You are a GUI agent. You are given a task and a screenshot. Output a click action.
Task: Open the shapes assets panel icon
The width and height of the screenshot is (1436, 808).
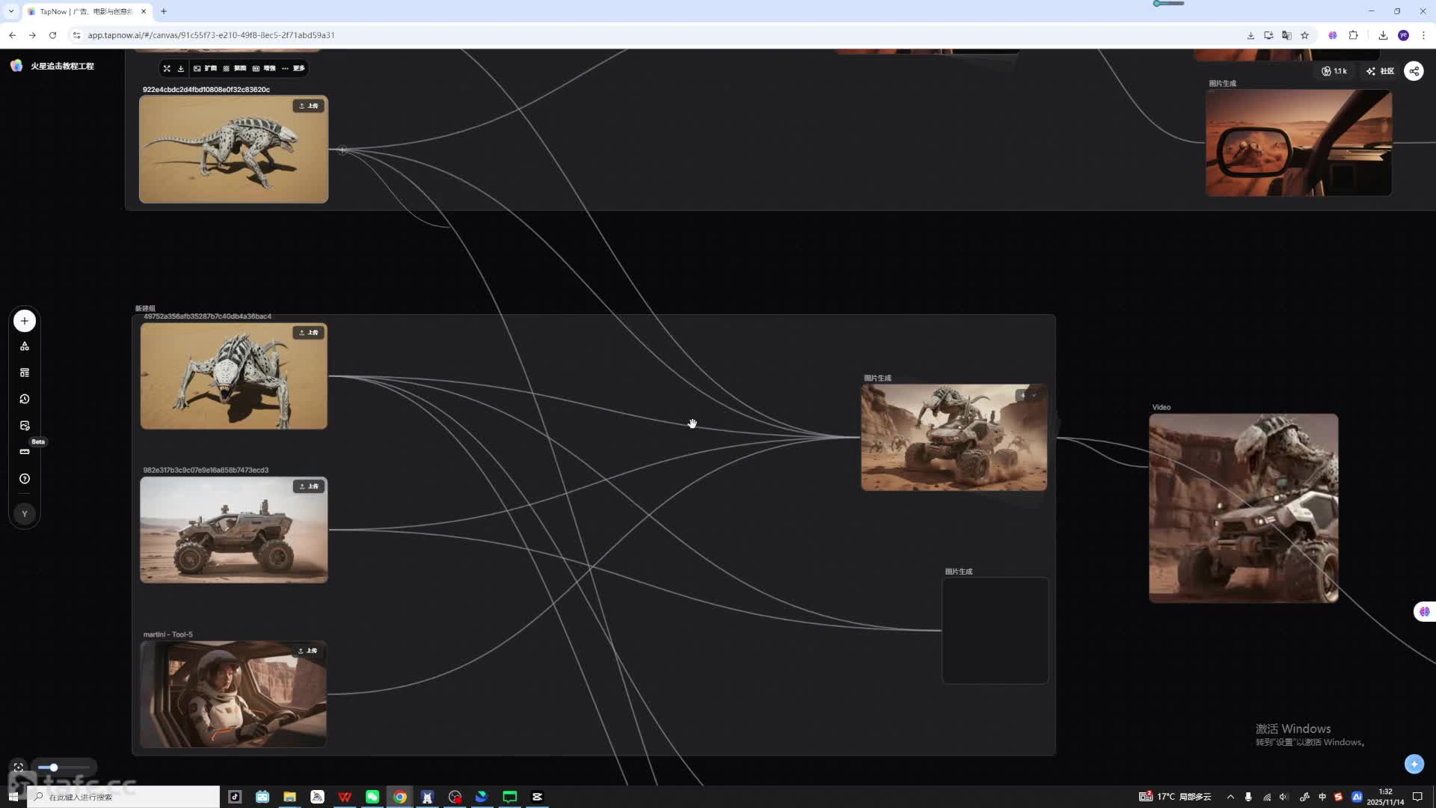click(25, 346)
